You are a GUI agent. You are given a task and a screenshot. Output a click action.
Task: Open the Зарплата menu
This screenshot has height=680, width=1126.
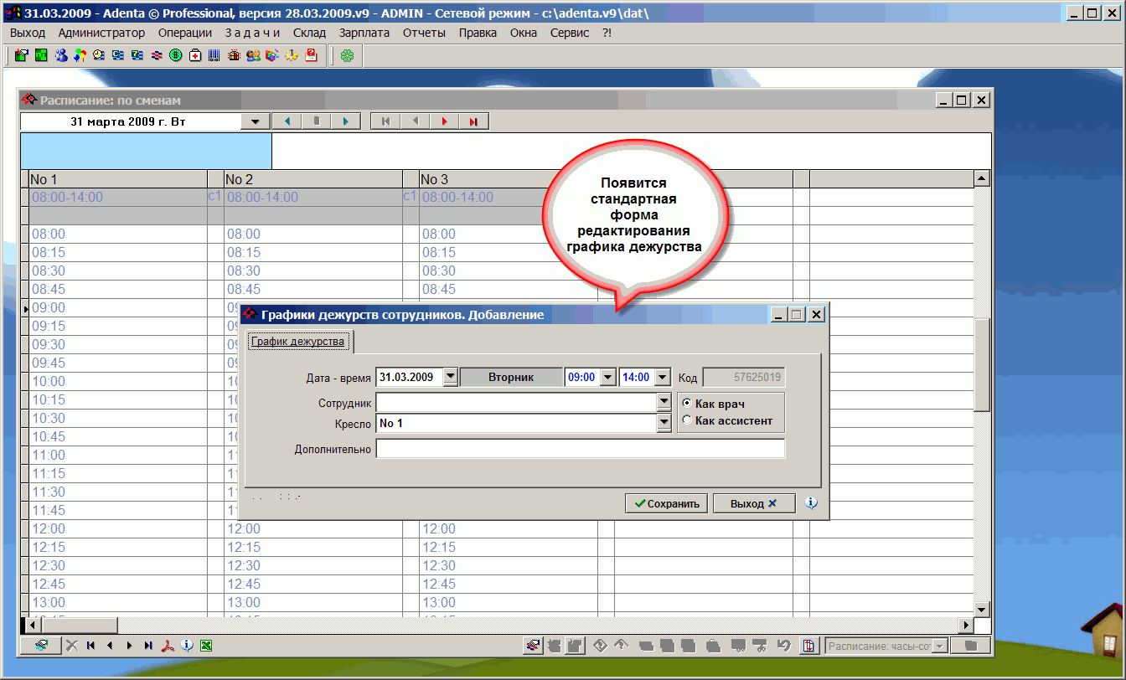[x=364, y=33]
